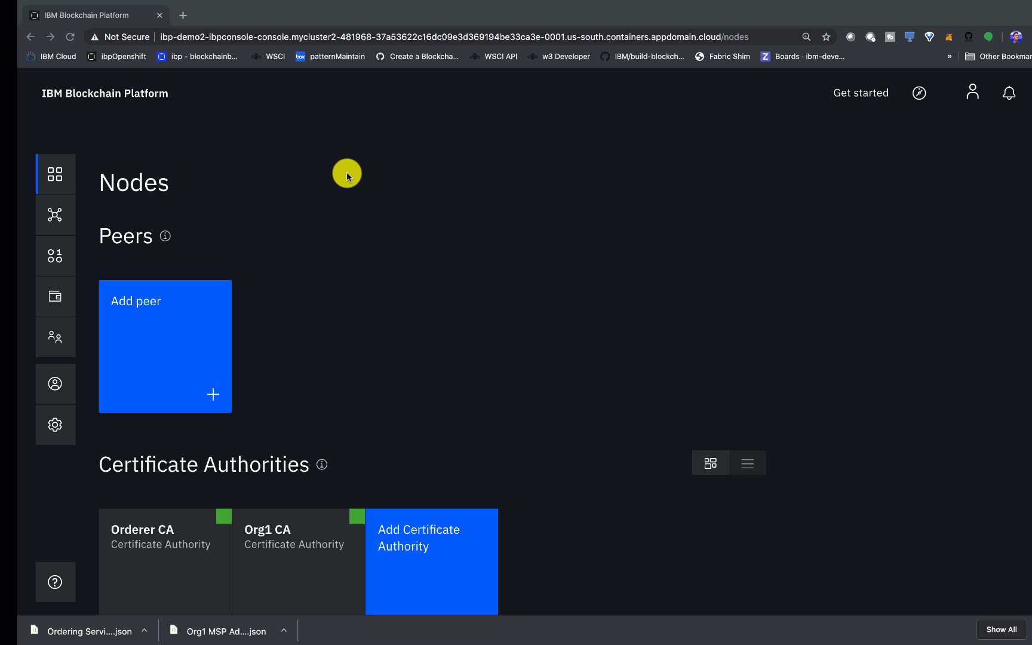
Task: Click the zoom magnifier icon in address bar
Action: (806, 37)
